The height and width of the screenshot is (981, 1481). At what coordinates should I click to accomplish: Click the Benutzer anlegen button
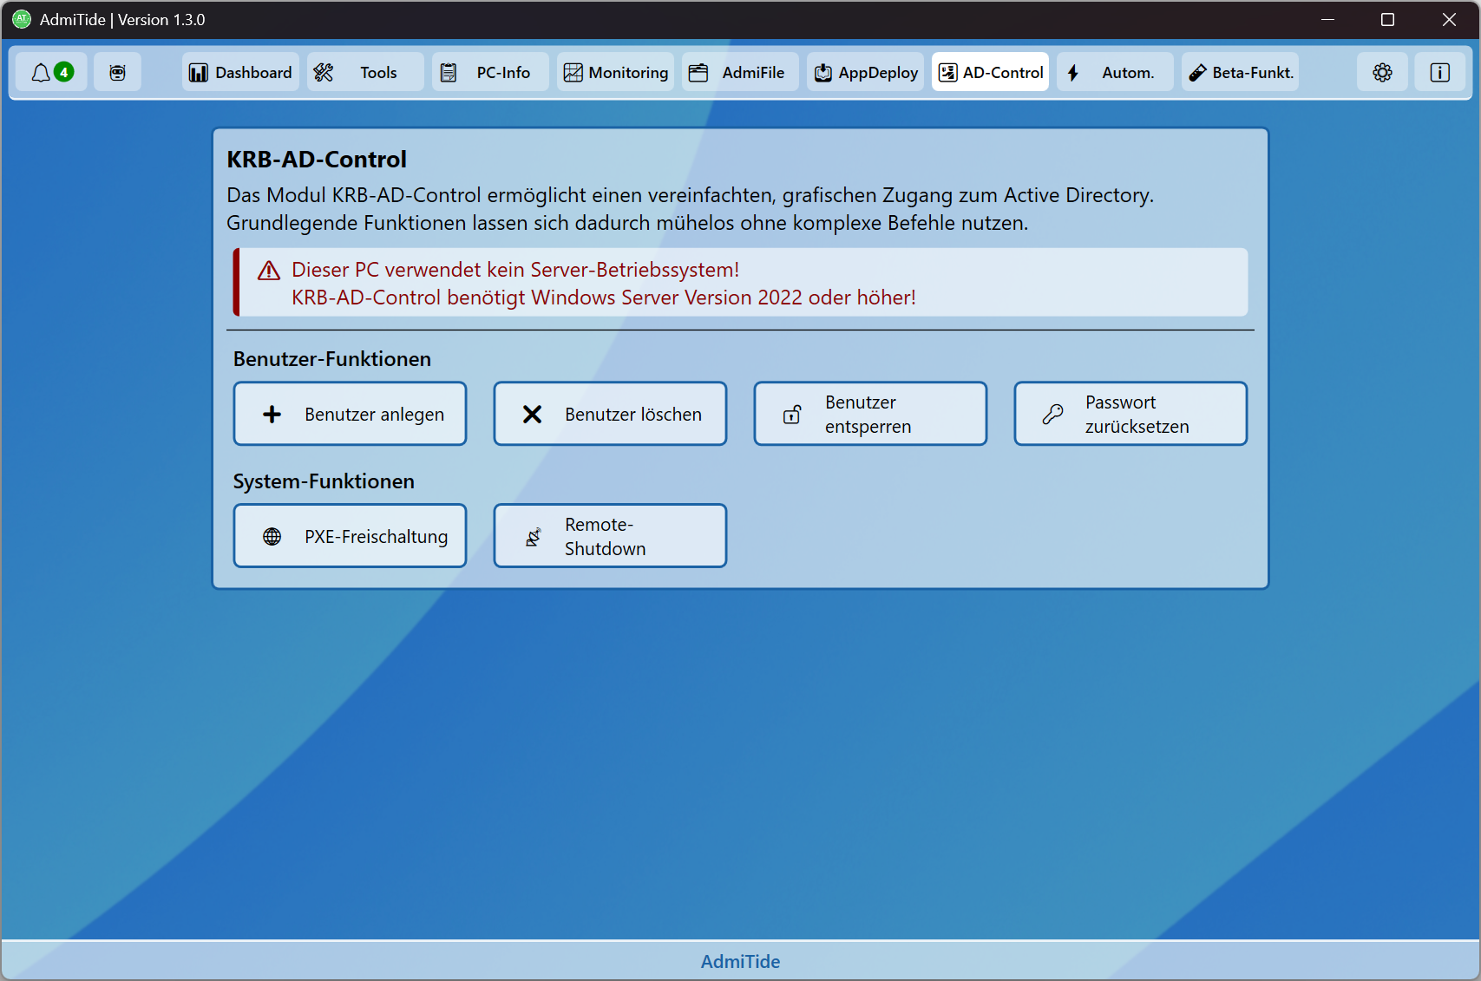[x=350, y=414]
